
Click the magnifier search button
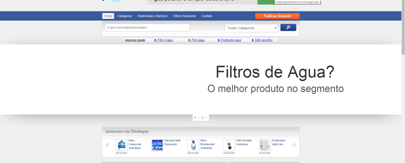[288, 27]
